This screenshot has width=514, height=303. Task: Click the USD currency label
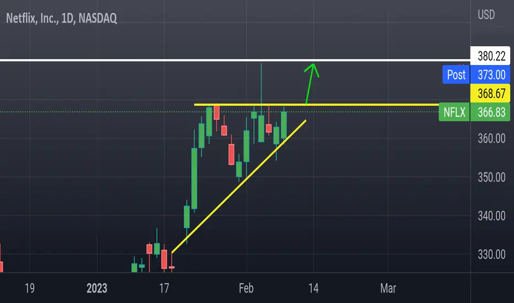pyautogui.click(x=486, y=15)
